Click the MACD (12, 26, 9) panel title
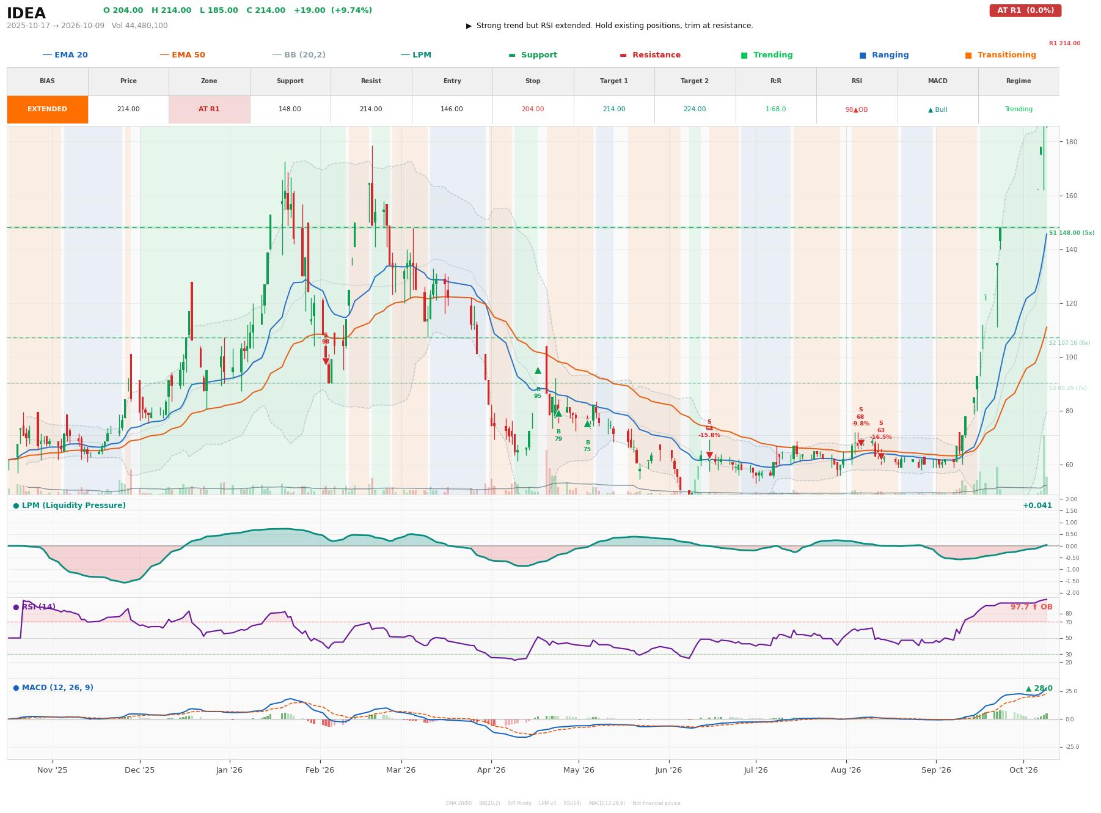 click(53, 688)
